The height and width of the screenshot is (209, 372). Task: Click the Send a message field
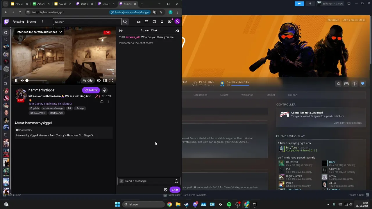tap(149, 181)
